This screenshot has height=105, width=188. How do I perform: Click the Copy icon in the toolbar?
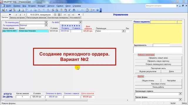click(x=35, y=10)
